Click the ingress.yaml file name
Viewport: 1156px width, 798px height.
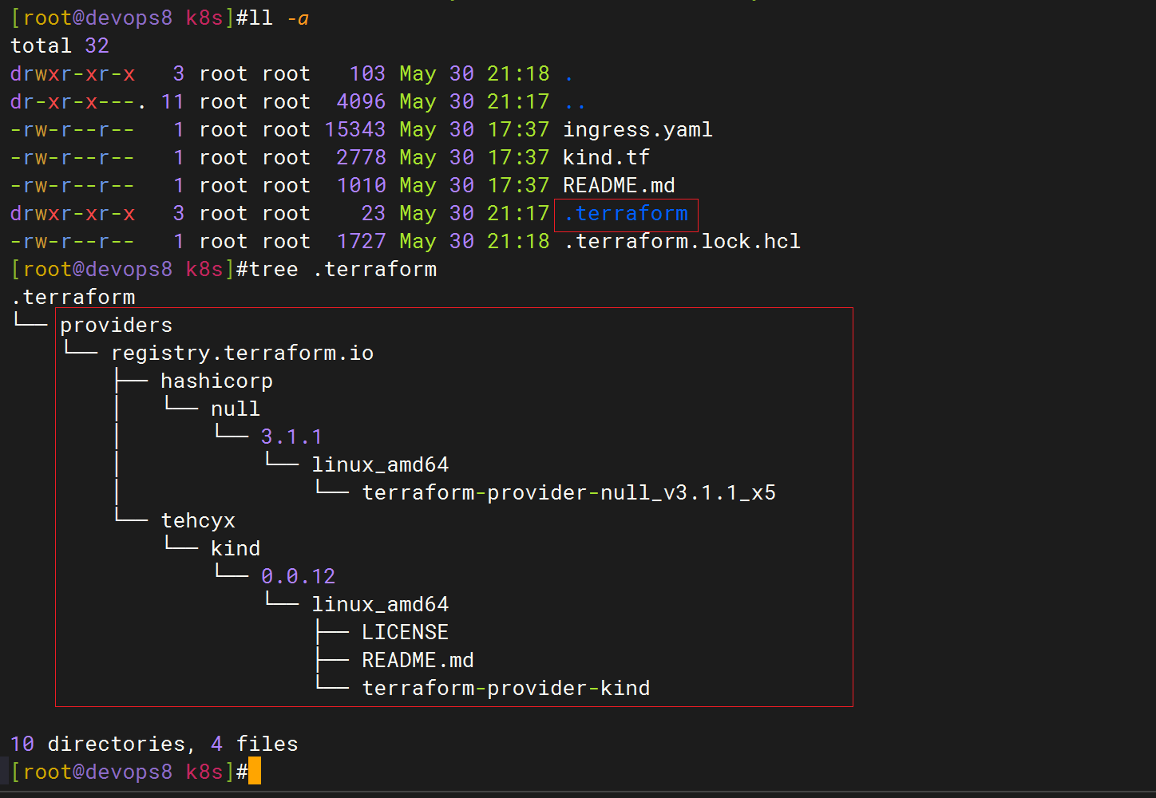coord(637,129)
